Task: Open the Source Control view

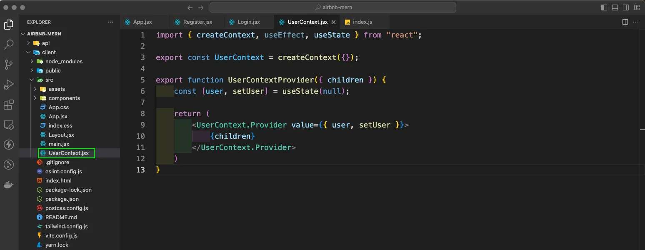Action: pyautogui.click(x=8, y=64)
